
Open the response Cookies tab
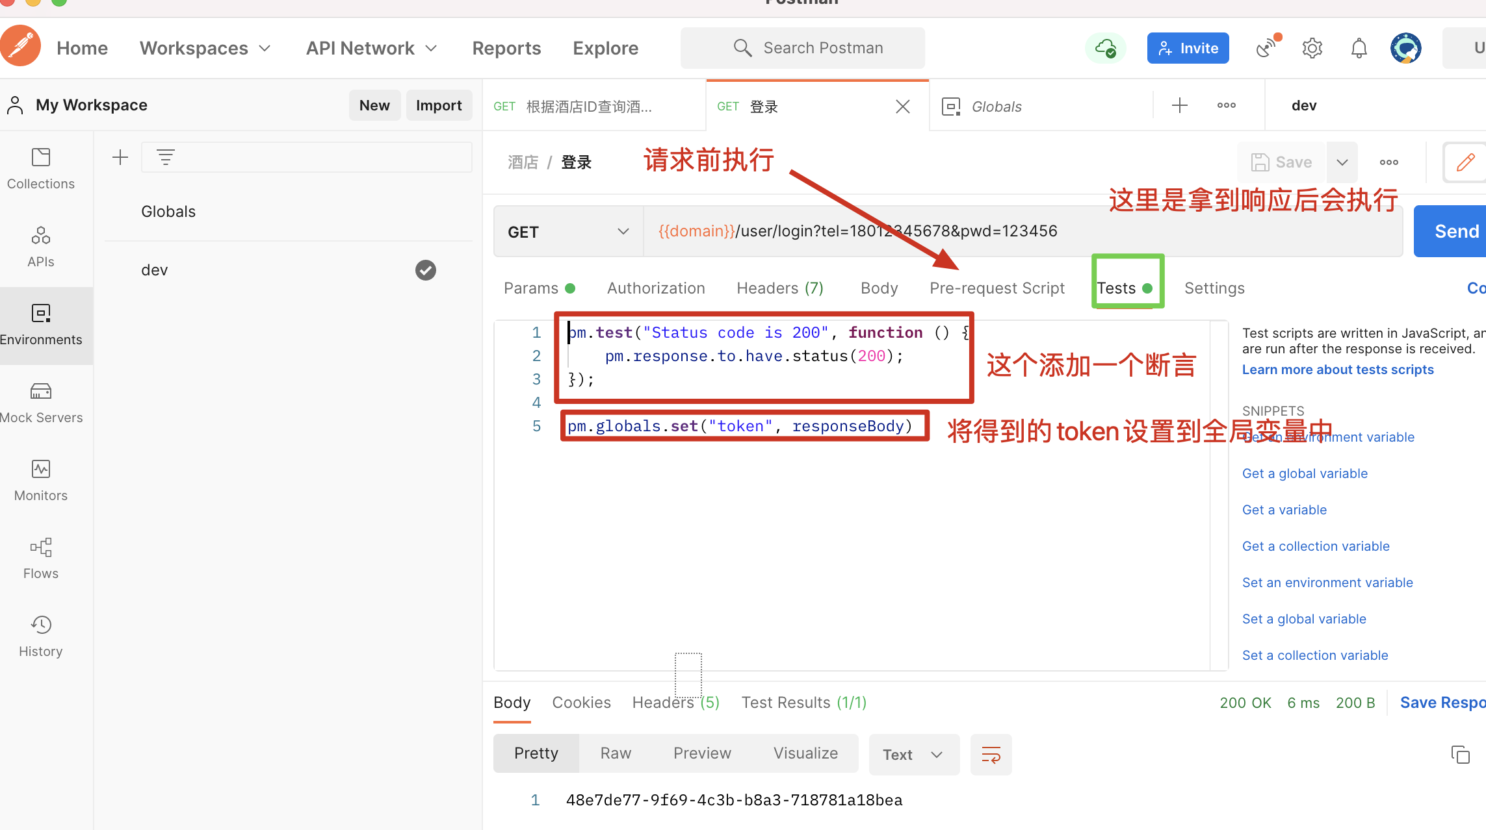tap(581, 702)
